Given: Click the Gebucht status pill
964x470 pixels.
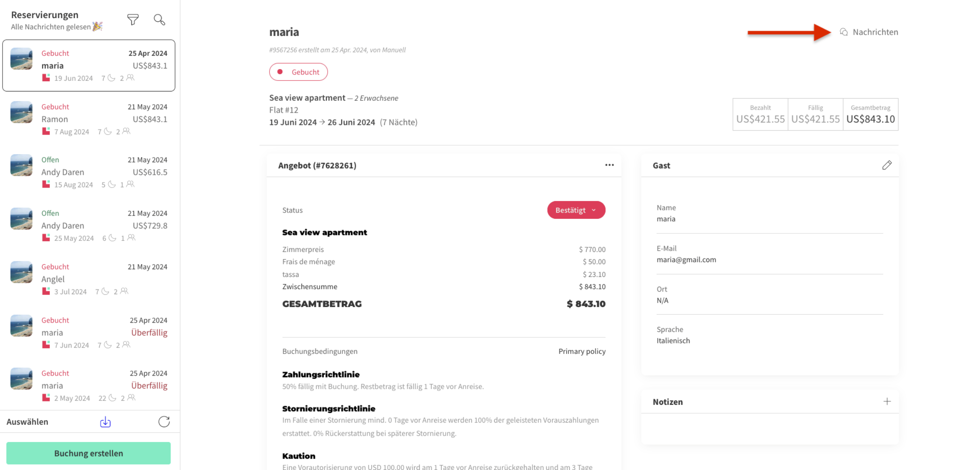Looking at the screenshot, I should click(298, 72).
